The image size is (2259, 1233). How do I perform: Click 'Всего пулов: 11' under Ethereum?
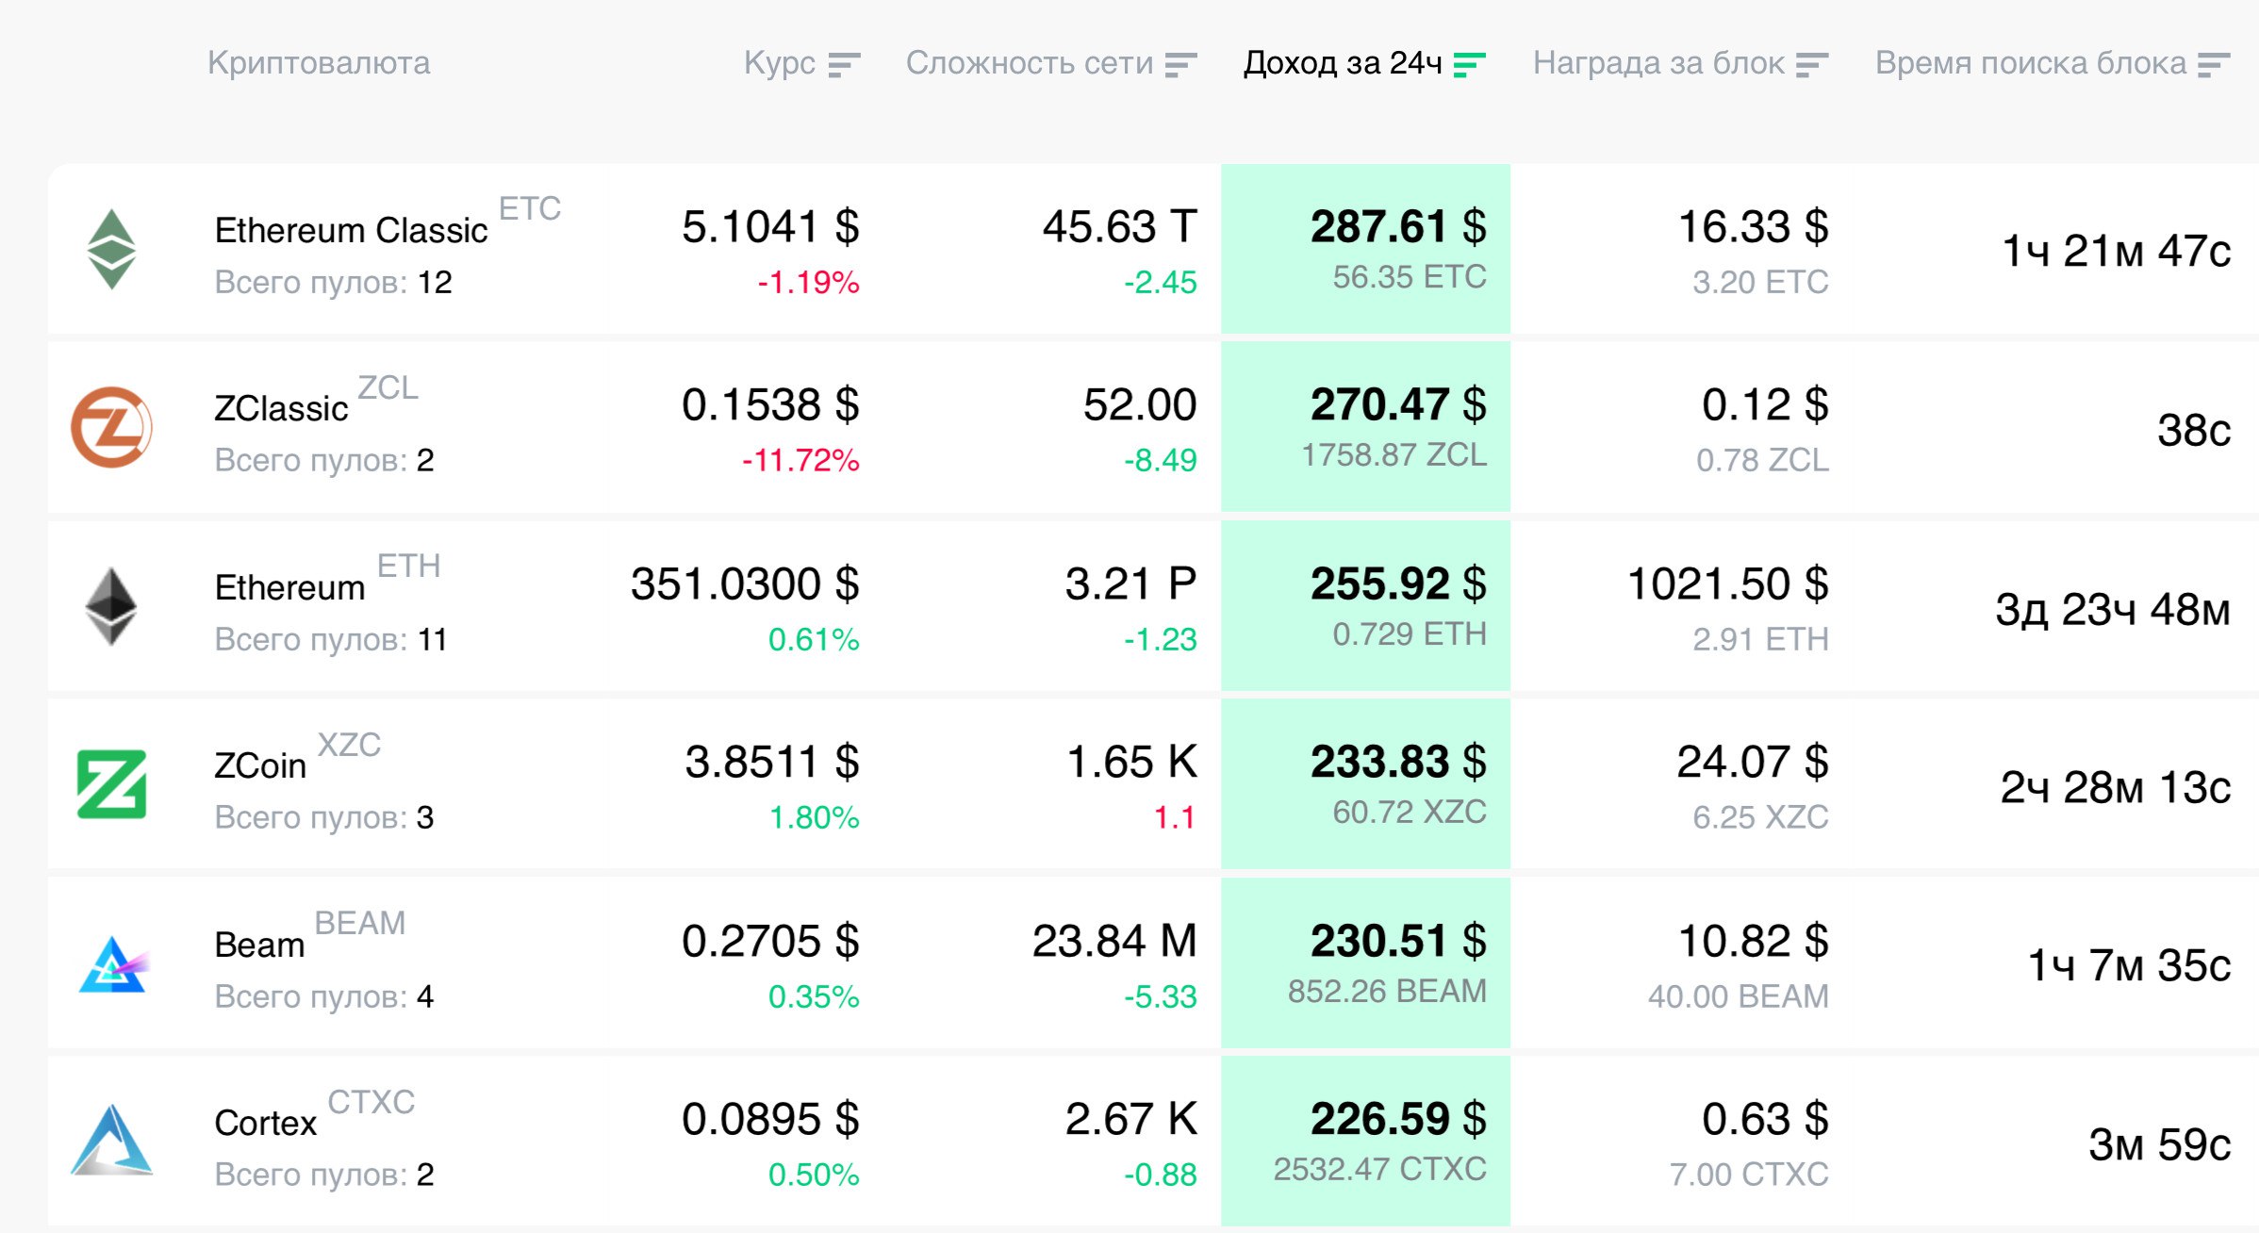[x=331, y=640]
